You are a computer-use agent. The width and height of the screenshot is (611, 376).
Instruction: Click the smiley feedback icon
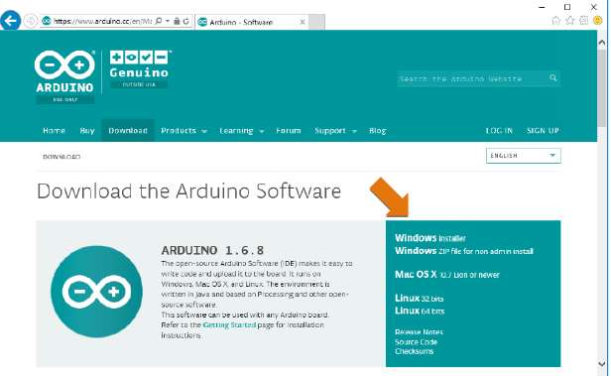coord(598,20)
